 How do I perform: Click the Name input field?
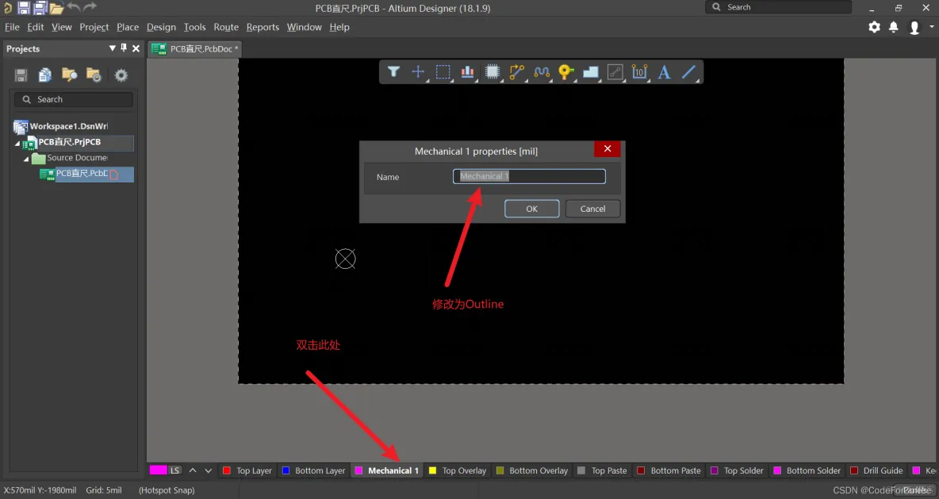[530, 176]
